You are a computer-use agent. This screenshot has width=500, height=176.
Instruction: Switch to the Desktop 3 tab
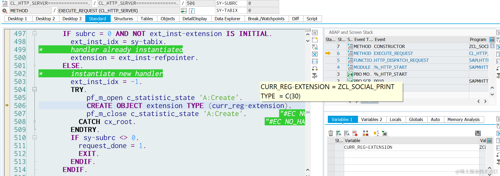(x=72, y=19)
